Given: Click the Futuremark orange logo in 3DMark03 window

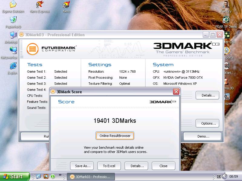Looking at the screenshot, I should [32, 49].
